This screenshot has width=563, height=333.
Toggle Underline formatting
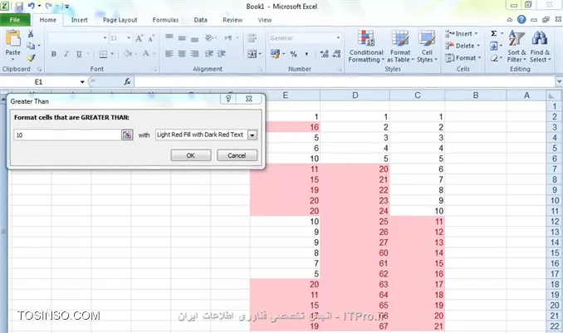[x=79, y=54]
